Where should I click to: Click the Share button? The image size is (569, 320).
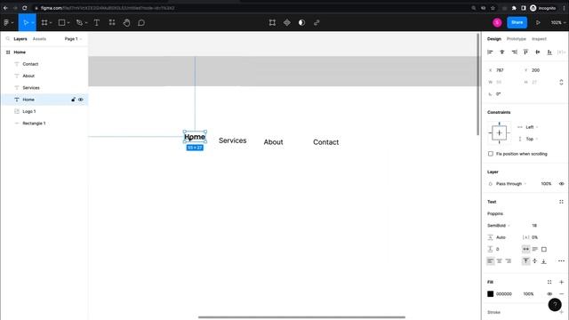coord(517,22)
